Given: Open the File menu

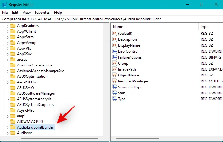Looking at the screenshot, I should (x=5, y=13).
